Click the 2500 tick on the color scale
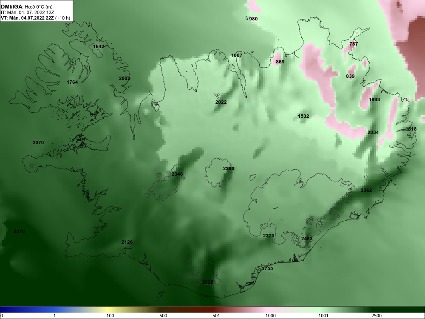The height and width of the screenshot is (319, 425). click(x=377, y=316)
